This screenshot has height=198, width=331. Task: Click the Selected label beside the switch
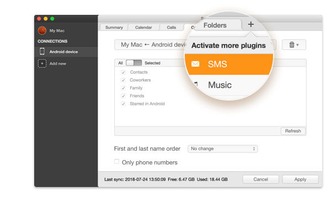(152, 63)
